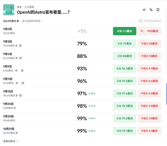
Task: Expand the 查看已解决 section
Action: click(x=11, y=141)
